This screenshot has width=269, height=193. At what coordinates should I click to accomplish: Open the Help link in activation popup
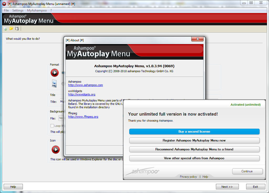[x=205, y=177]
